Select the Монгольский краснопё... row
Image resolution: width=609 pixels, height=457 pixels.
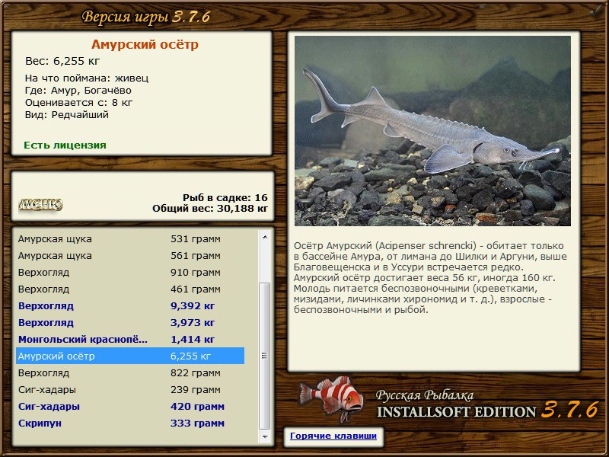(130, 339)
